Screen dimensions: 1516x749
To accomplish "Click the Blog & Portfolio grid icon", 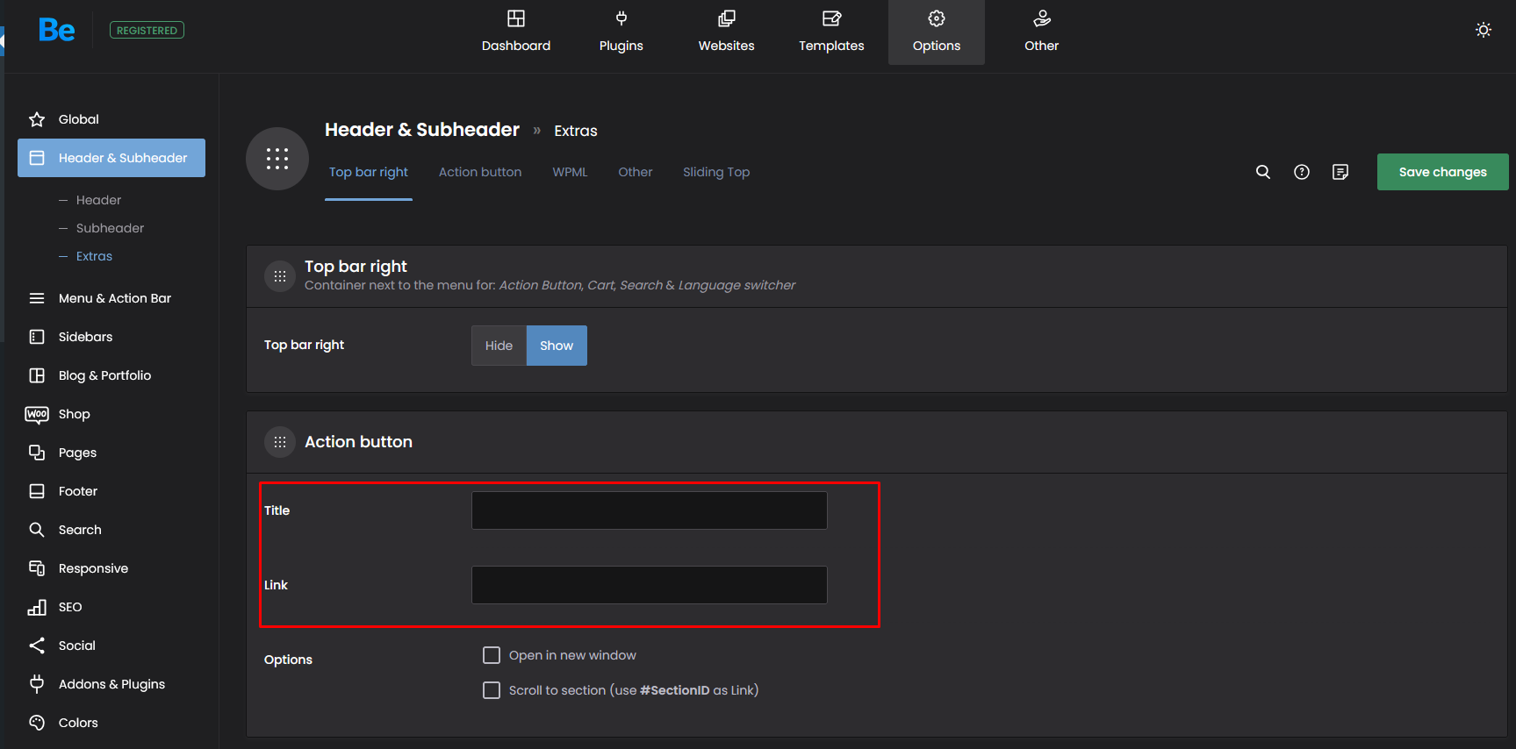I will pos(37,375).
